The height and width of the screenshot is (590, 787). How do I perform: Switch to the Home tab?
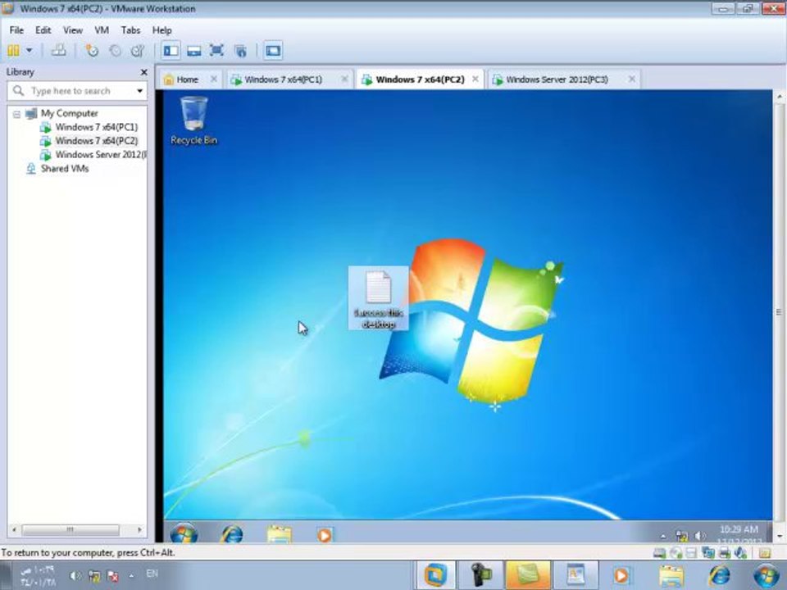187,79
